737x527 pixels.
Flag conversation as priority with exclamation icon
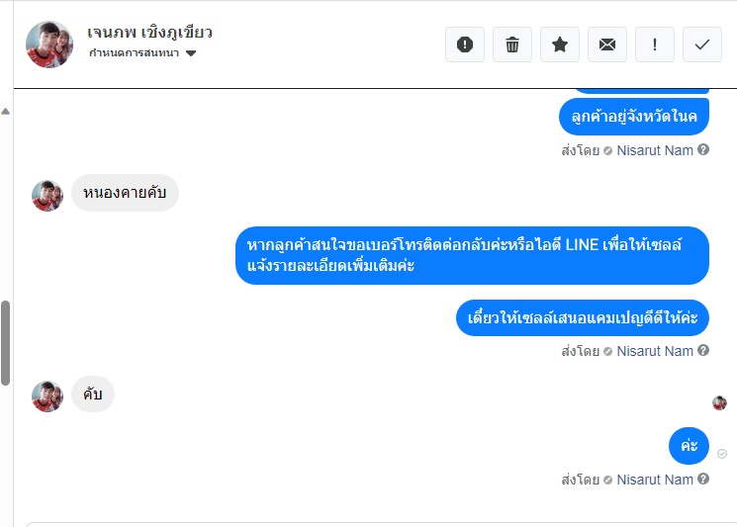[x=654, y=44]
